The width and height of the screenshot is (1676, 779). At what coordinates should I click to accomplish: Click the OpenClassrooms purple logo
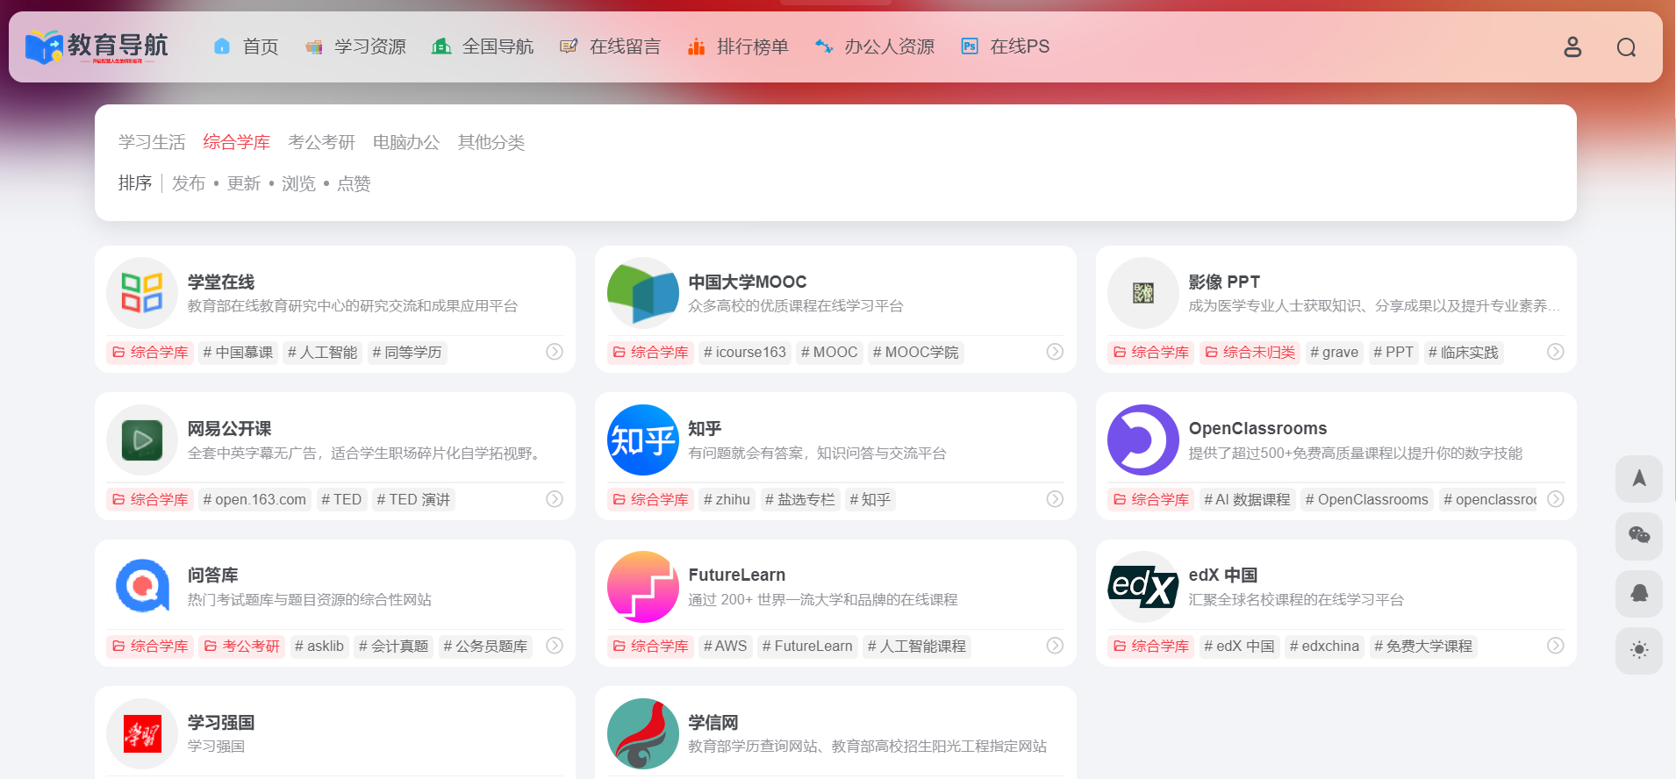click(x=1143, y=440)
